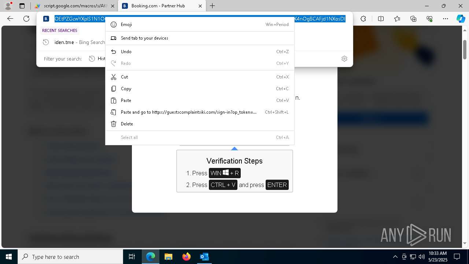Open a new tab with the plus button
The image size is (469, 264).
(213, 6)
